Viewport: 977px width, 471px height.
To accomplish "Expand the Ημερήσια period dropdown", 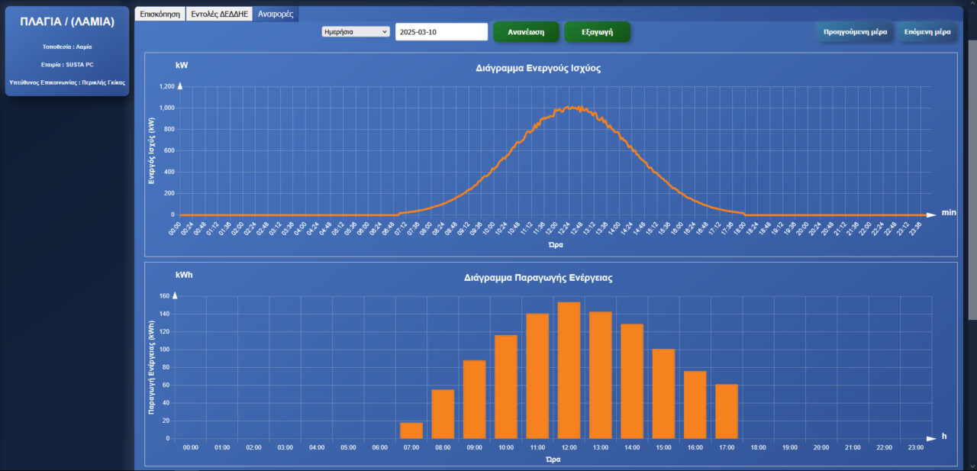I will (356, 32).
